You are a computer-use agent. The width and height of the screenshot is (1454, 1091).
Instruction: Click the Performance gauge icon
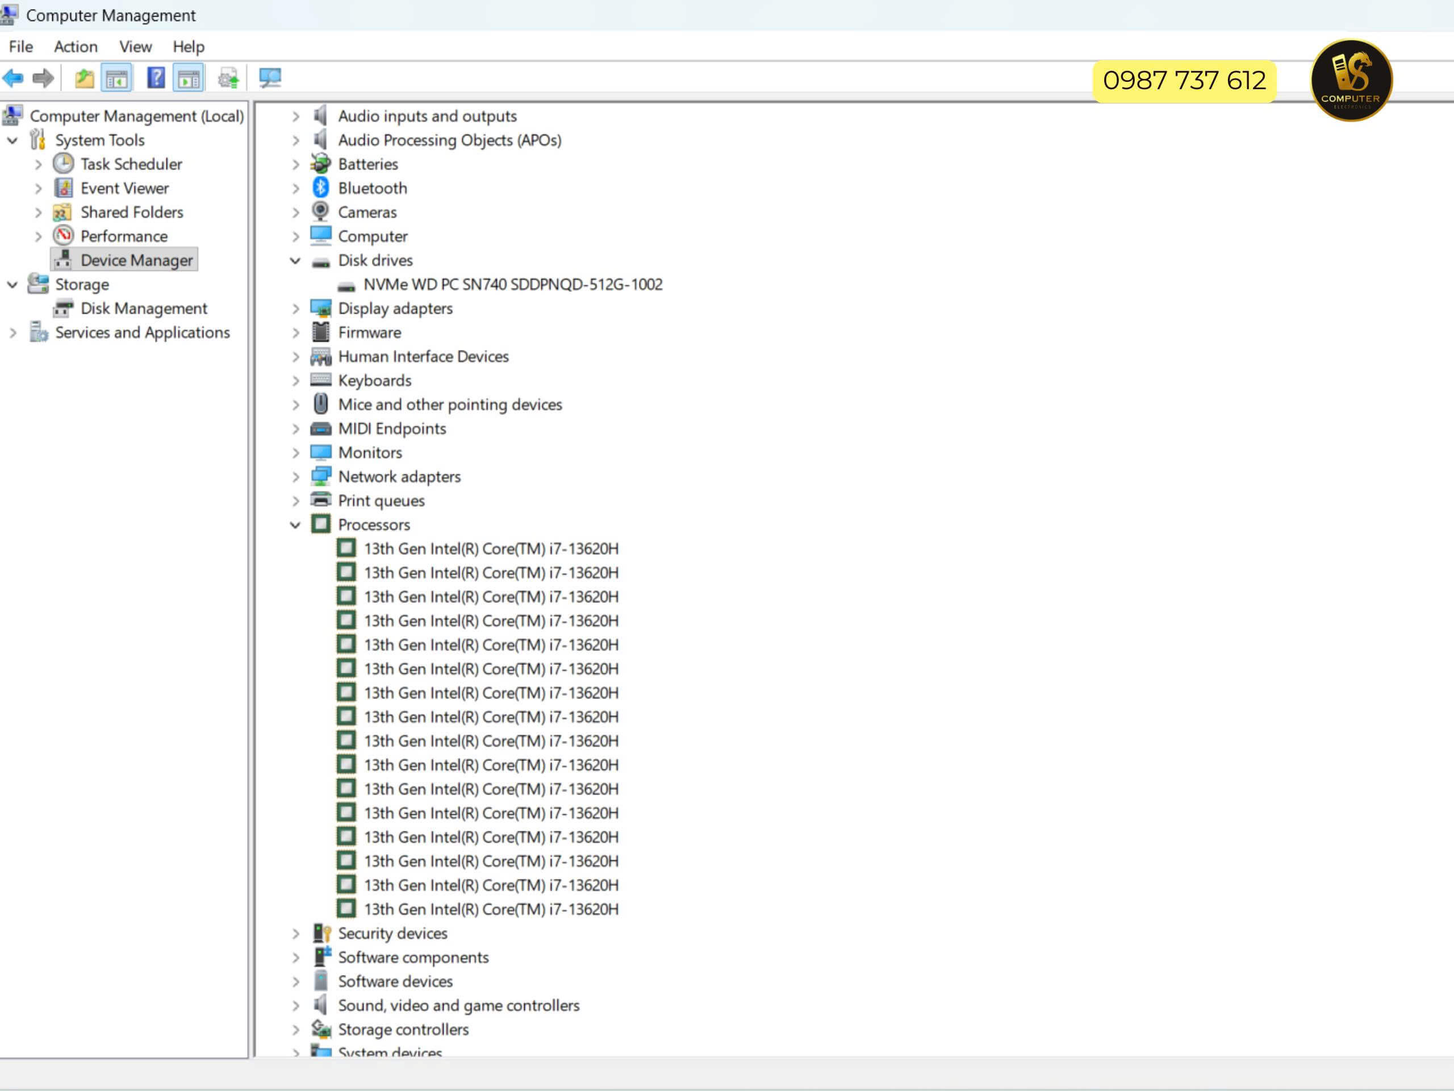(63, 235)
